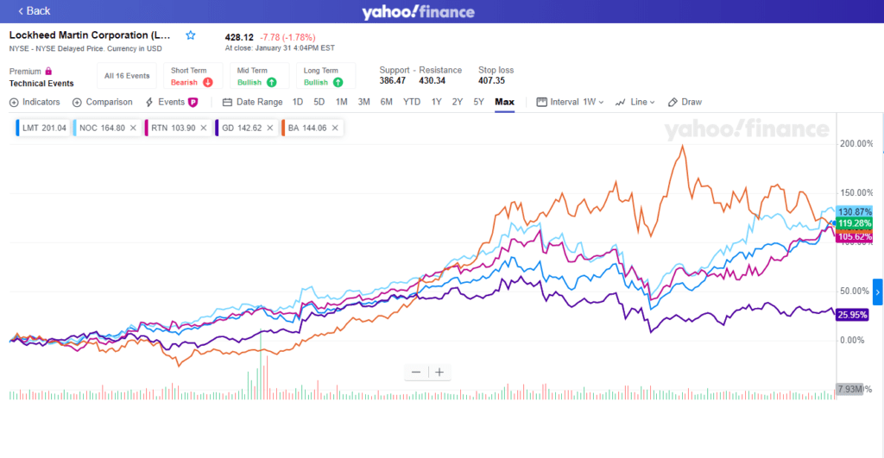Click the Events lightning icon

149,102
